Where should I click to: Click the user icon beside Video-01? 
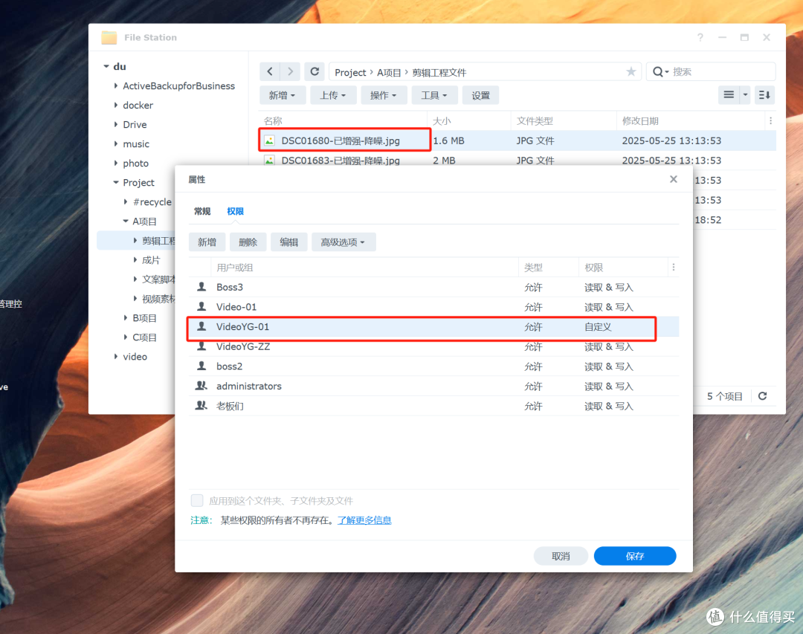tap(201, 307)
